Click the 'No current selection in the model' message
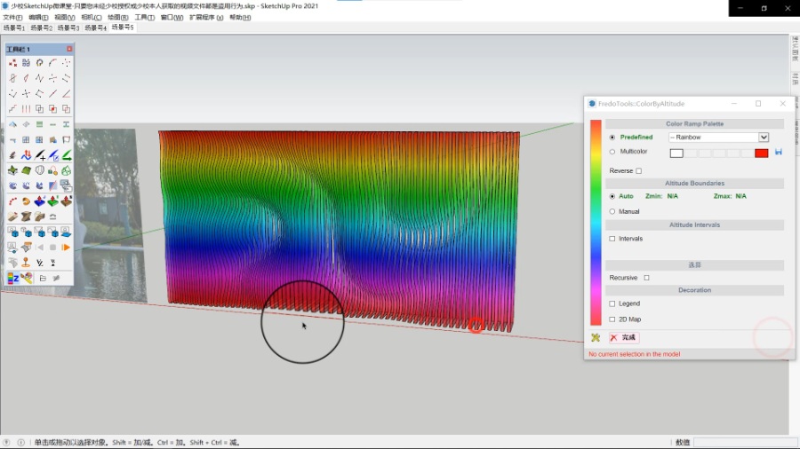 click(634, 354)
